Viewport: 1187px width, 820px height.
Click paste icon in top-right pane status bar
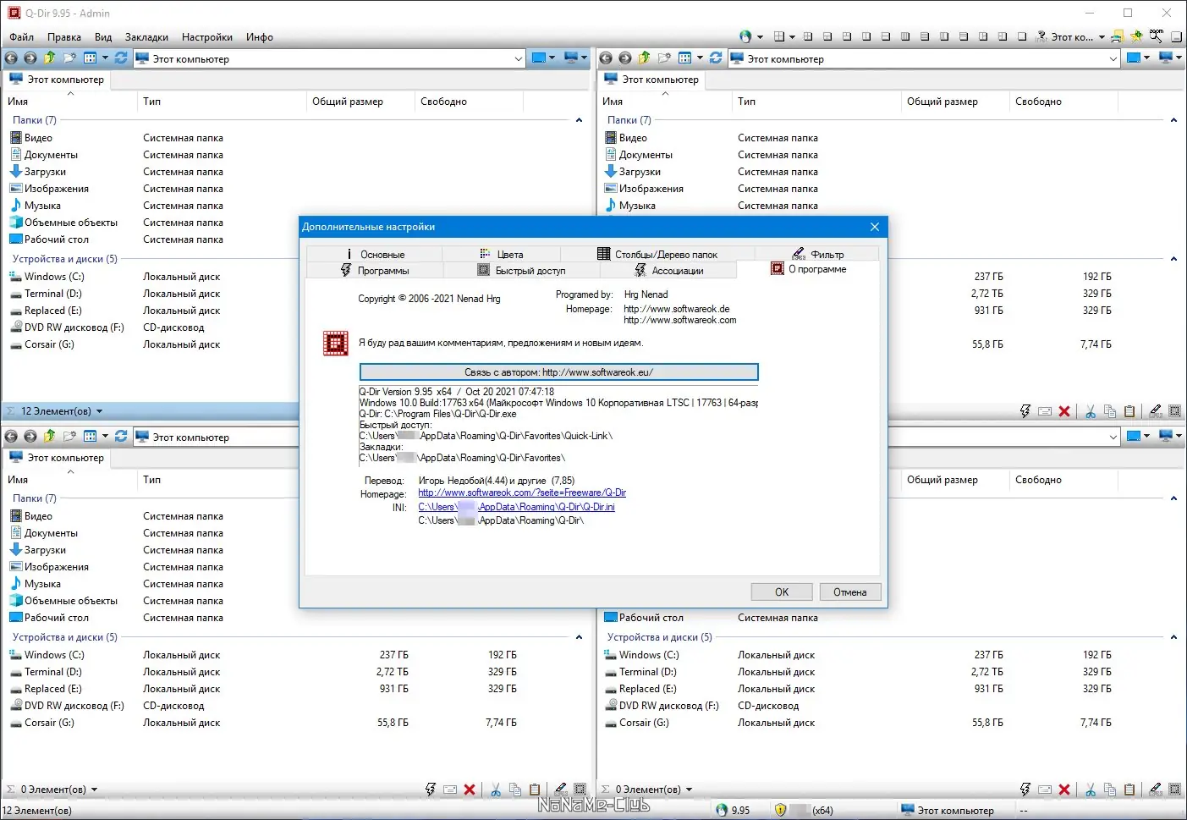[x=1129, y=411]
